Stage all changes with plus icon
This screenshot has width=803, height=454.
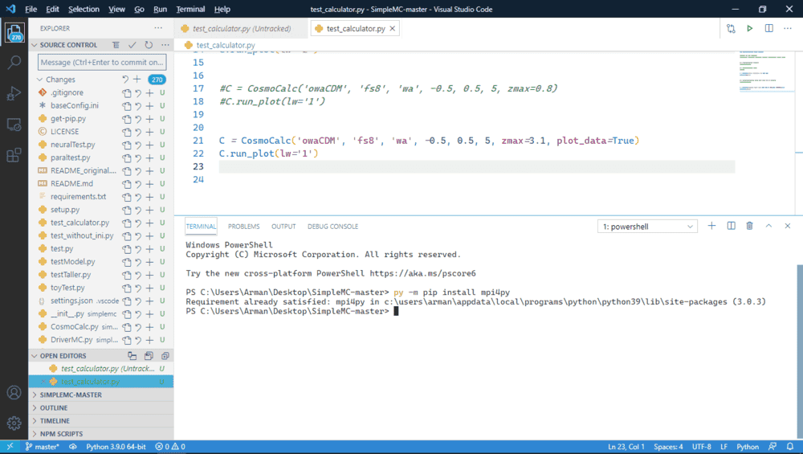137,80
